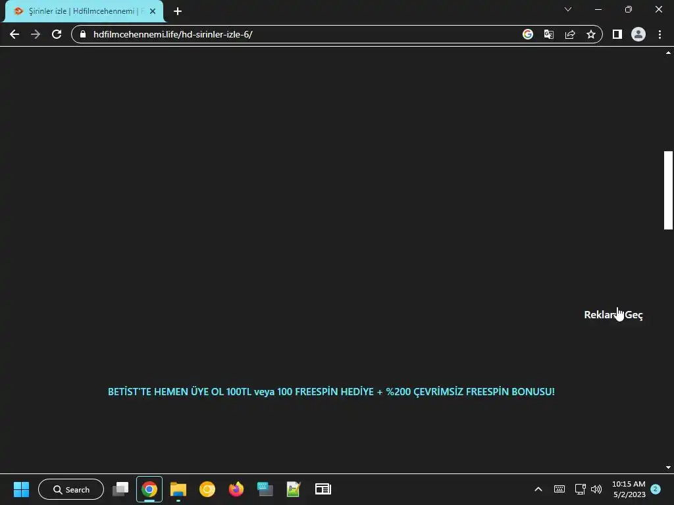
Task: Open the browser side panel
Action: pos(617,34)
